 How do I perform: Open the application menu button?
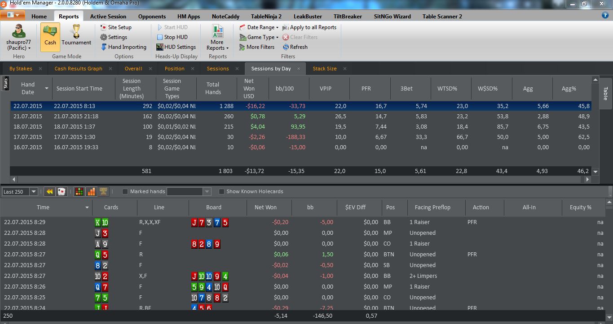13,15
